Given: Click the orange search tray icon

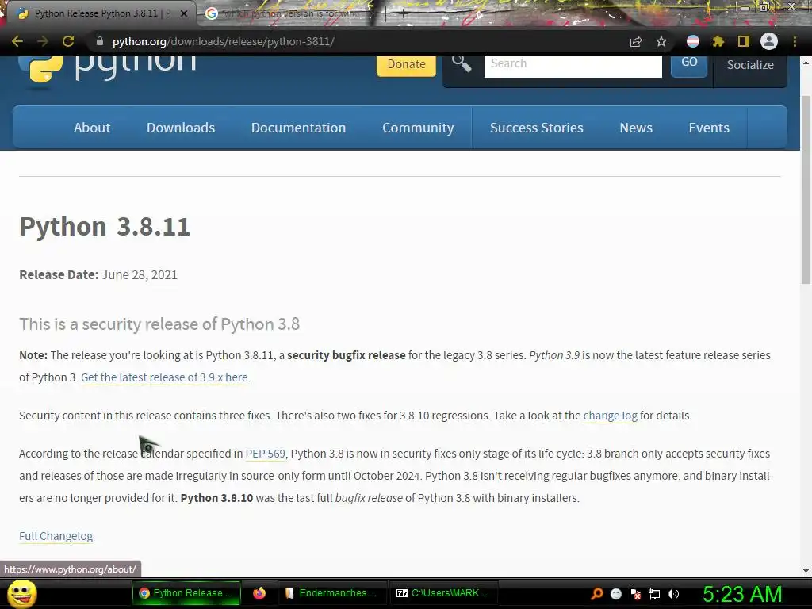Looking at the screenshot, I should [596, 593].
